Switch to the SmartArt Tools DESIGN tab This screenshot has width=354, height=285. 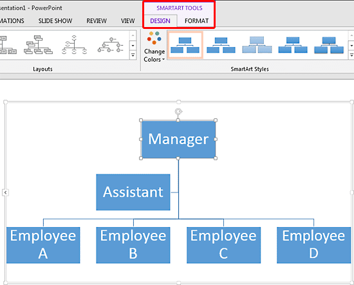[x=160, y=21]
